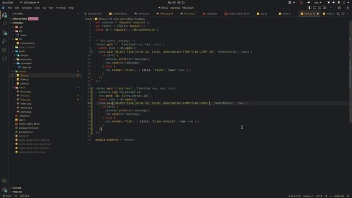
Task: Open the system menu power icon
Action: coord(344,2)
